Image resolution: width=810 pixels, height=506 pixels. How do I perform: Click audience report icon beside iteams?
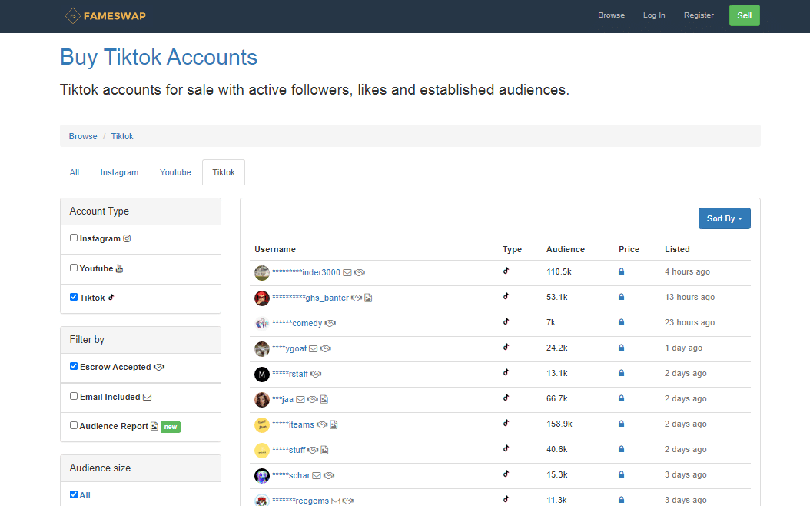coord(334,424)
